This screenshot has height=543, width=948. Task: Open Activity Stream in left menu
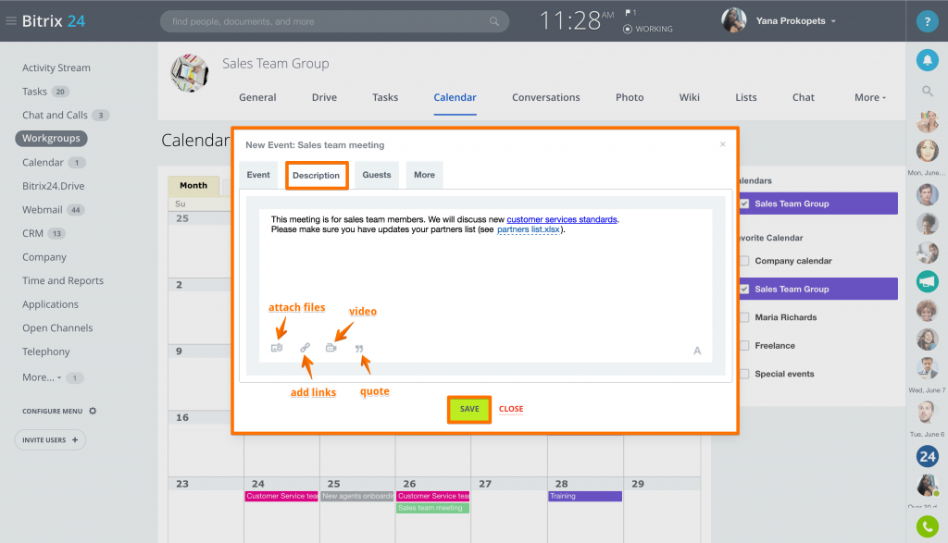pos(56,68)
